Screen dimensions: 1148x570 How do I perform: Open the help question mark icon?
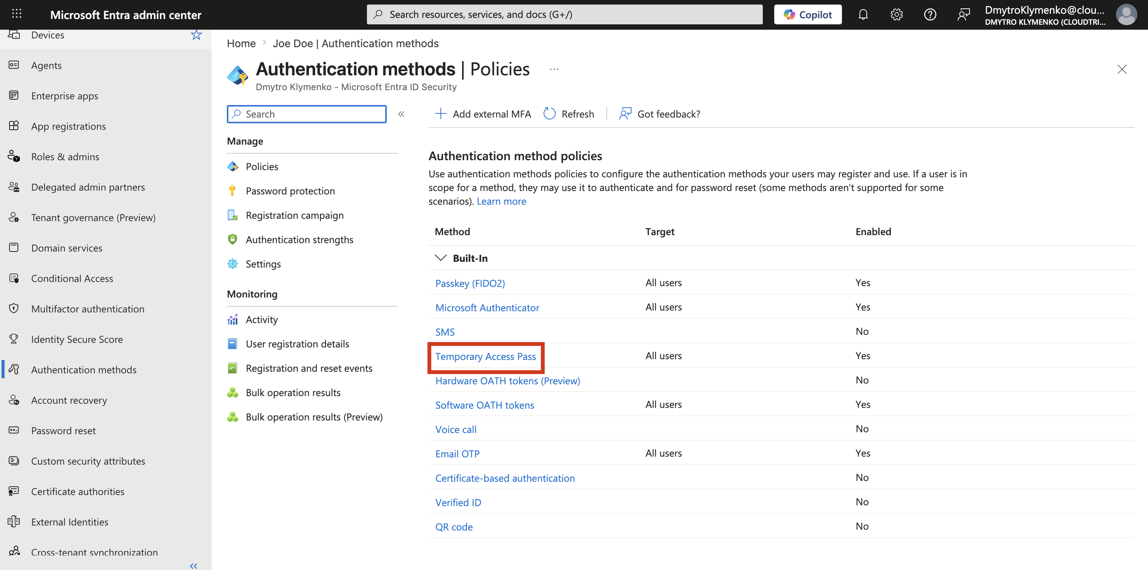[x=930, y=14]
